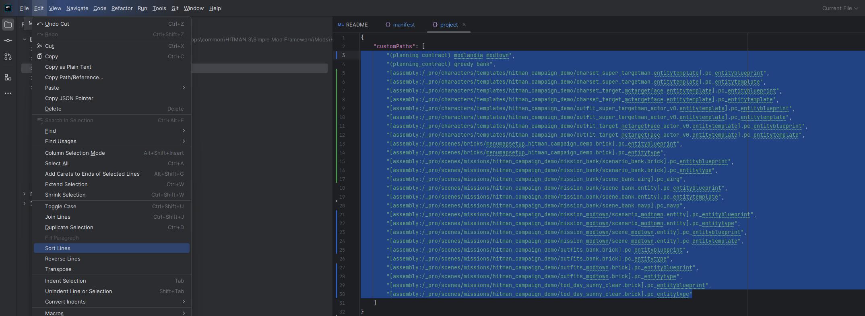The width and height of the screenshot is (865, 316).
Task: Open the Tools menu
Action: click(x=159, y=8)
